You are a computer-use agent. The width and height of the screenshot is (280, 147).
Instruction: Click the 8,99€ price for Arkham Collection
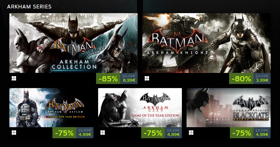tap(129, 80)
